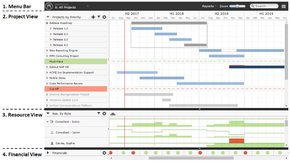Click the H2 2017 timeline header
Viewport: 290px width, 162px height.
132,13
